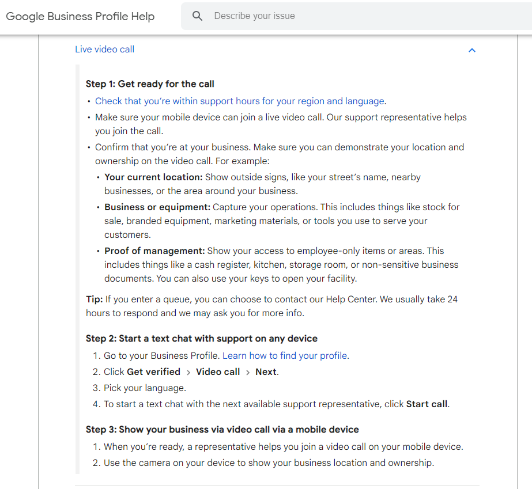
Task: Click the arrow between Get verified and Video call
Action: (188, 373)
